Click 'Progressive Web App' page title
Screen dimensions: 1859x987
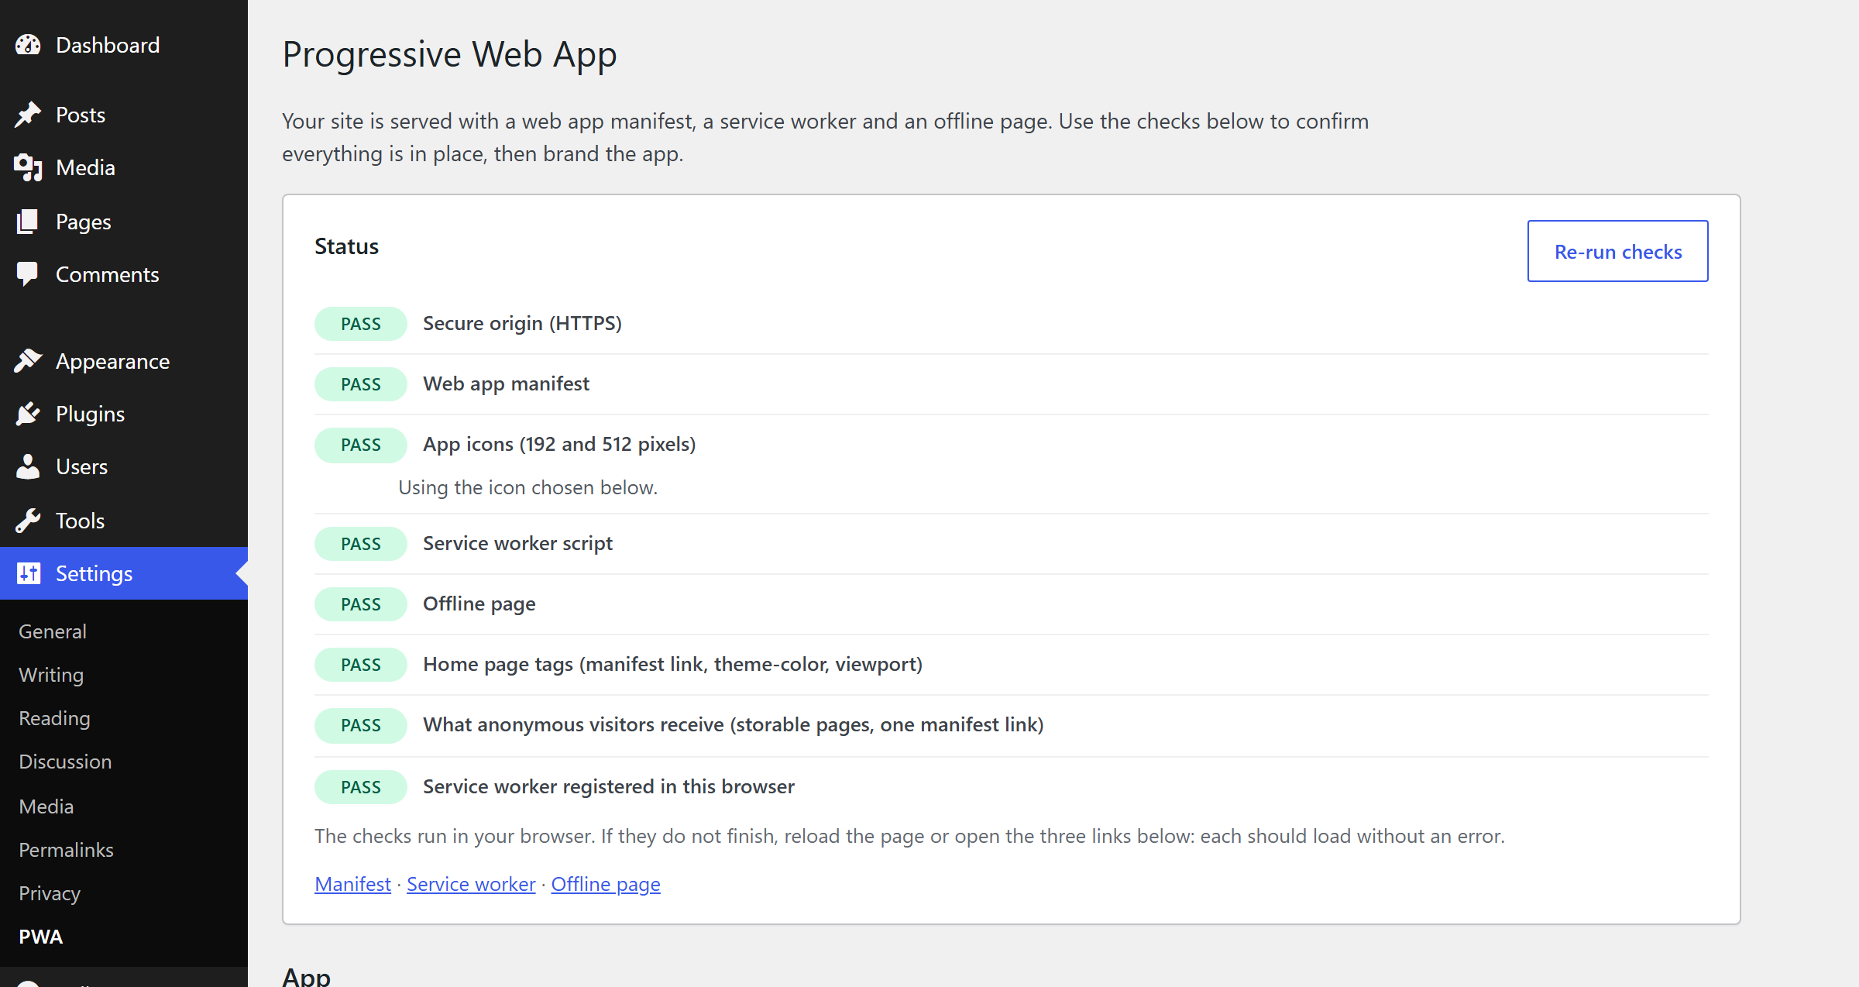point(449,54)
